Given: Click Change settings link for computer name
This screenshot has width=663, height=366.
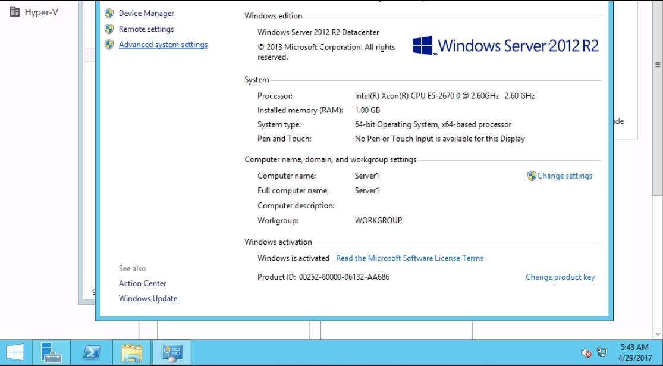Looking at the screenshot, I should (x=565, y=176).
